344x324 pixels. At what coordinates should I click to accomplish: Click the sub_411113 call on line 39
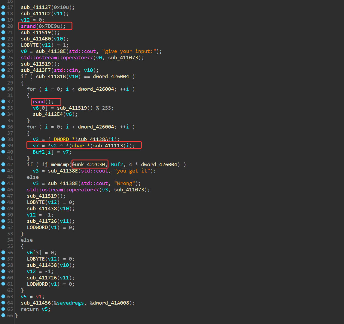pos(108,146)
